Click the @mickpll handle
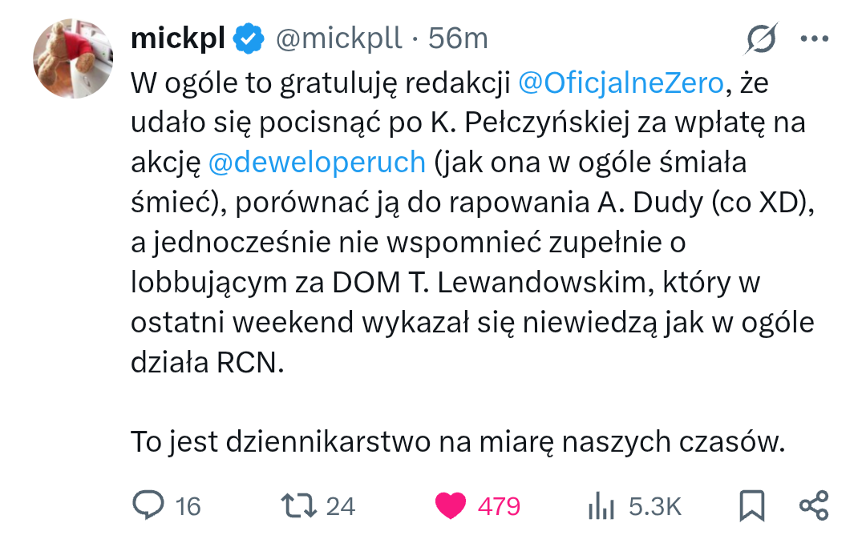Image resolution: width=866 pixels, height=543 pixels. point(338,38)
